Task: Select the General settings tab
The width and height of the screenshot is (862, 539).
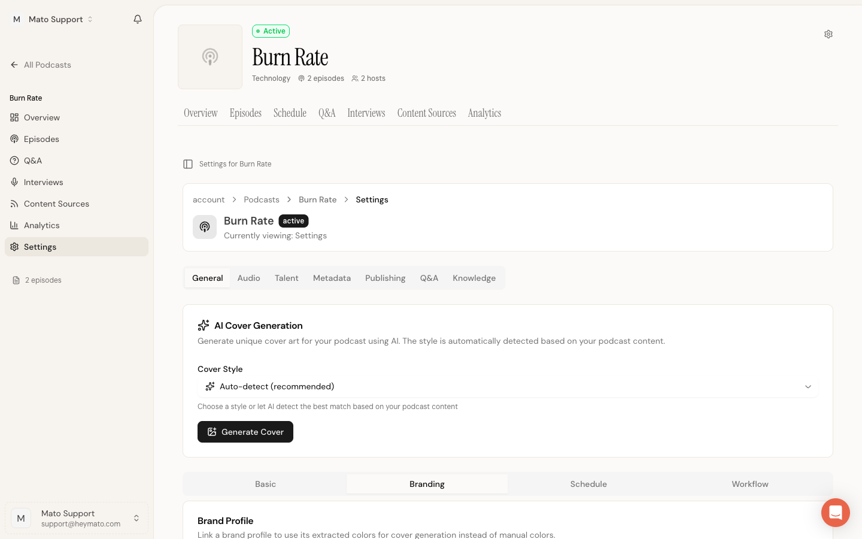Action: (x=208, y=278)
